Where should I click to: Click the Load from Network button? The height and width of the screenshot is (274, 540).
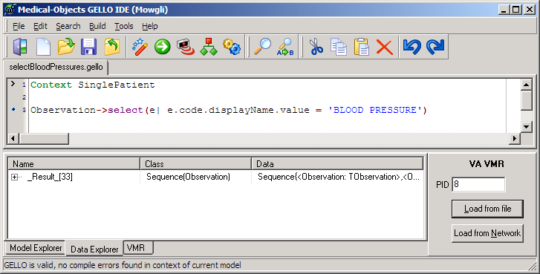coord(487,233)
